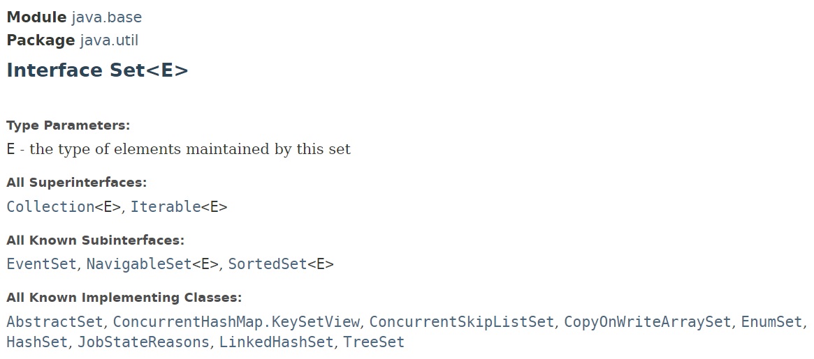Screen dimensions: 814x359
Task: View the JobStateReasons class page
Action: pos(143,342)
